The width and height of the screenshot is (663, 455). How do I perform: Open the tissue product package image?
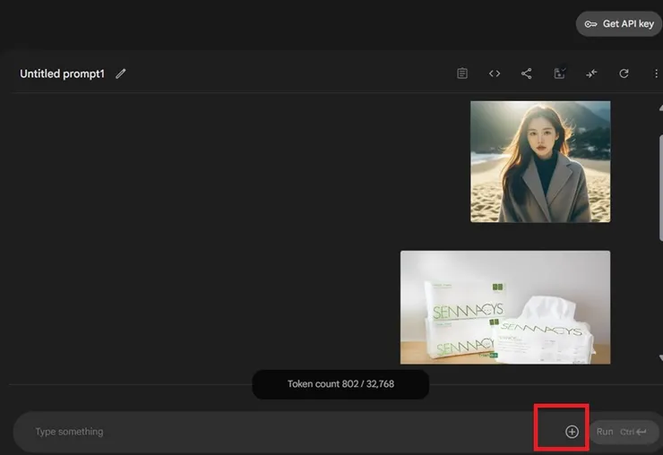[504, 307]
